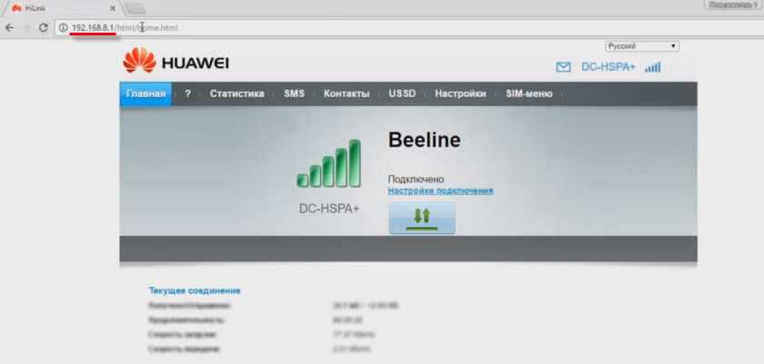Image resolution: width=764 pixels, height=364 pixels.
Task: Open the Настройки tab
Action: (x=459, y=93)
